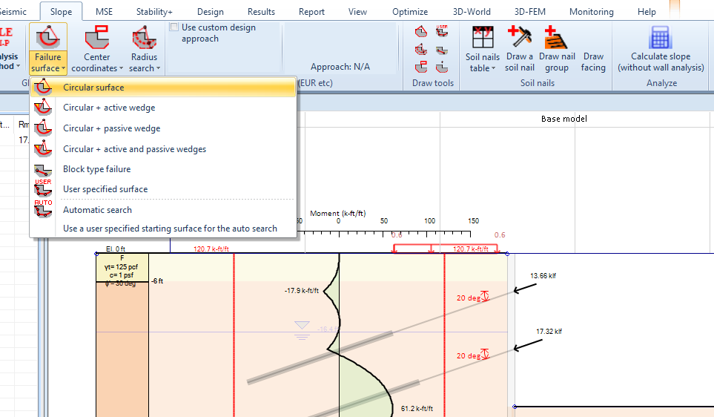
Task: Expand the Soil nails table dropdown
Action: pyautogui.click(x=482, y=62)
